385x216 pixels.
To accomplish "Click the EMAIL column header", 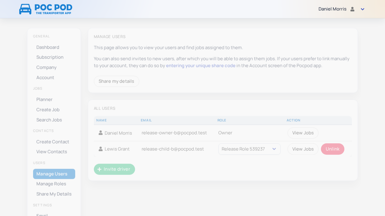I will 146,120.
